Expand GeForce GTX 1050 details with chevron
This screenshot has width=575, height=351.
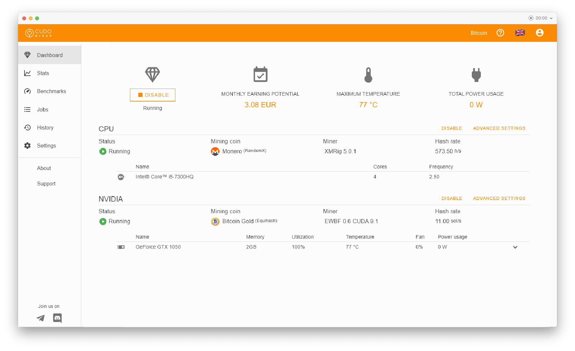(x=515, y=247)
